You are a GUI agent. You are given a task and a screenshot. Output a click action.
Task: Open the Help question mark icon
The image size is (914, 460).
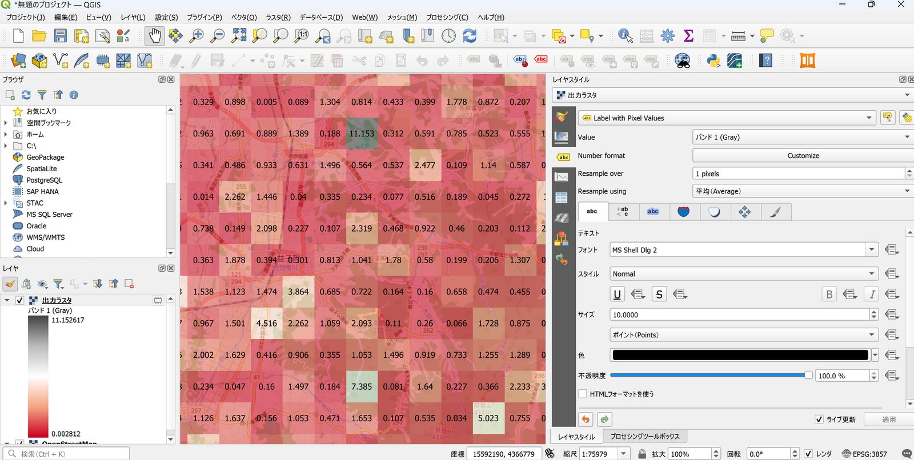click(x=765, y=60)
